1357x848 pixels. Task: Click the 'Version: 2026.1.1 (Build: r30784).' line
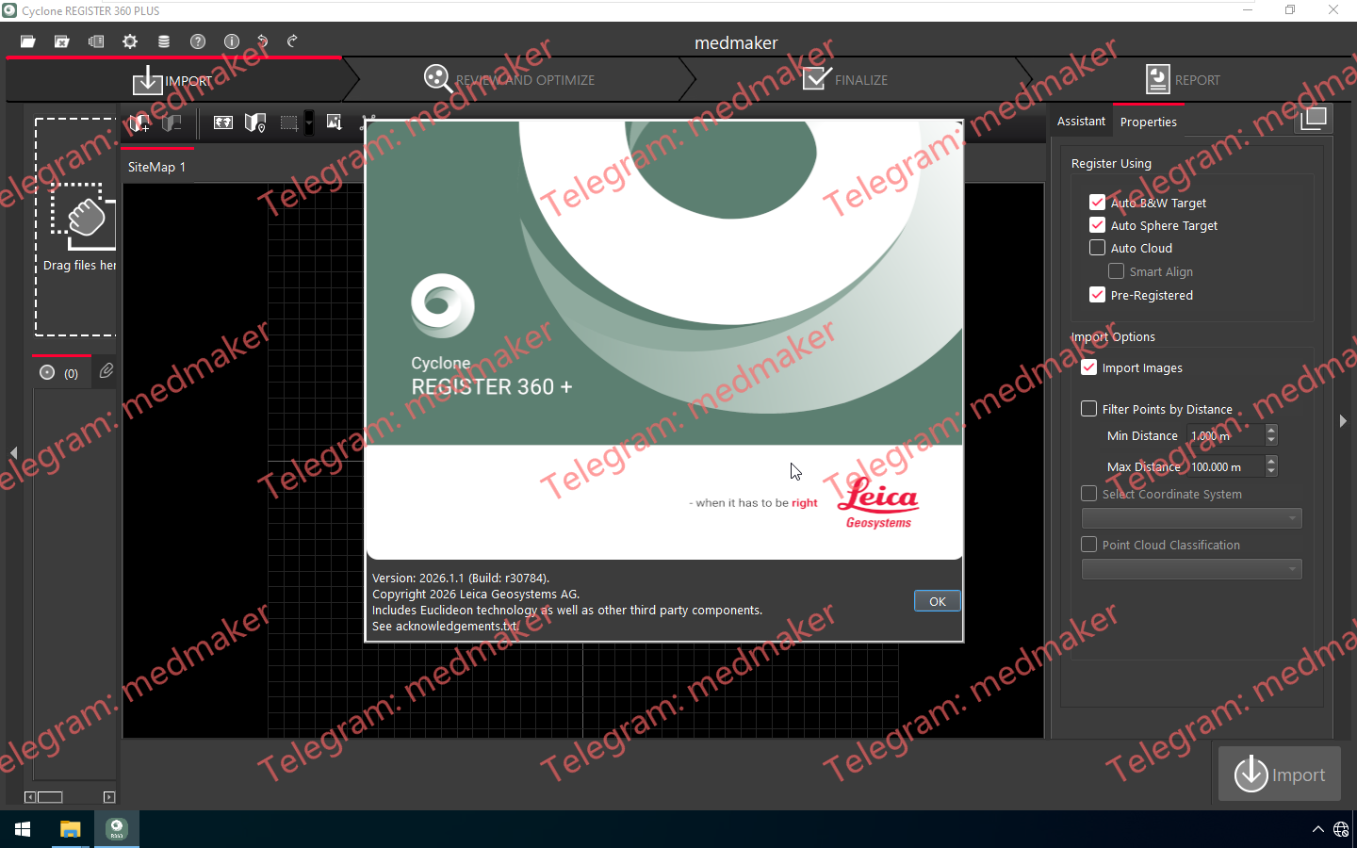pyautogui.click(x=461, y=578)
